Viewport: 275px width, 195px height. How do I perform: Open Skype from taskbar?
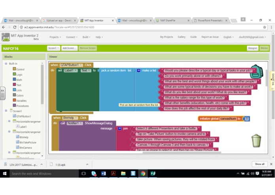(94, 174)
